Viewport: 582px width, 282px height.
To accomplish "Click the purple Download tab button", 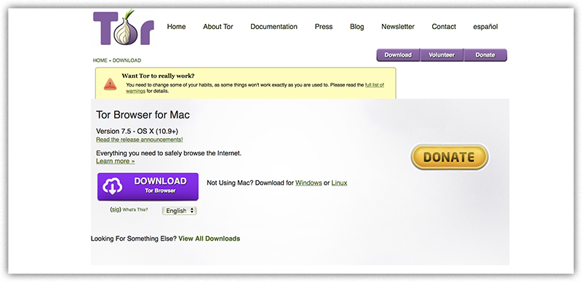I will (398, 55).
